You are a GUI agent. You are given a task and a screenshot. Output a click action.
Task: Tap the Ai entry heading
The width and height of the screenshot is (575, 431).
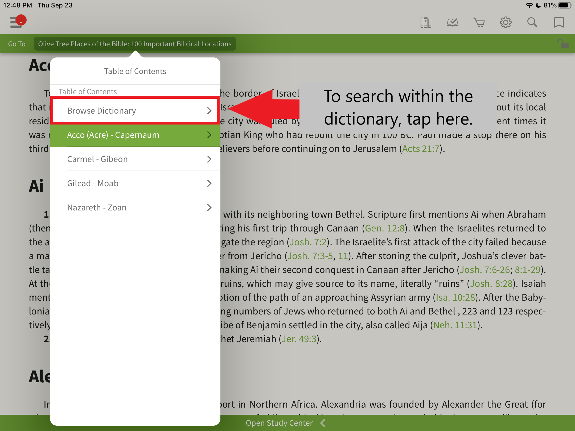point(36,186)
